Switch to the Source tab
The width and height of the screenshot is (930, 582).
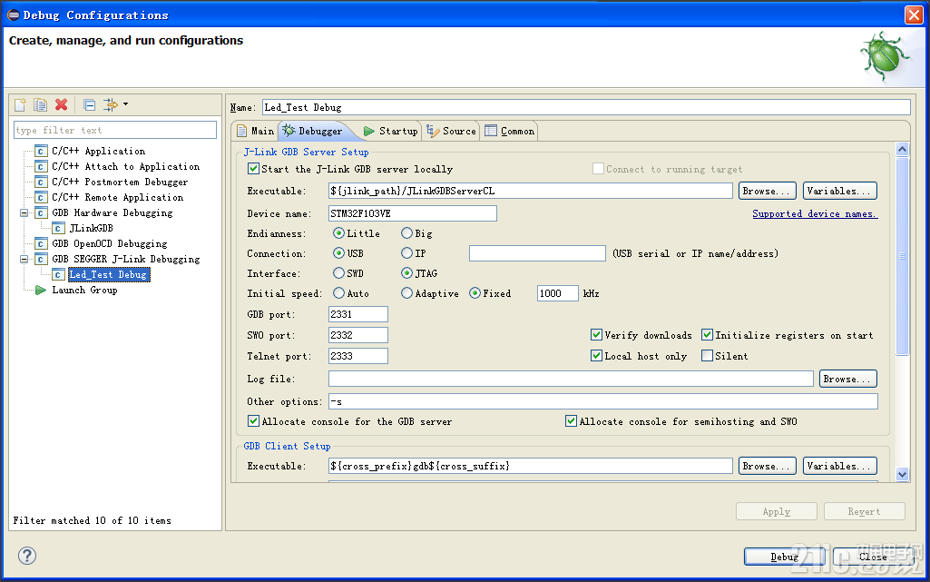point(451,131)
